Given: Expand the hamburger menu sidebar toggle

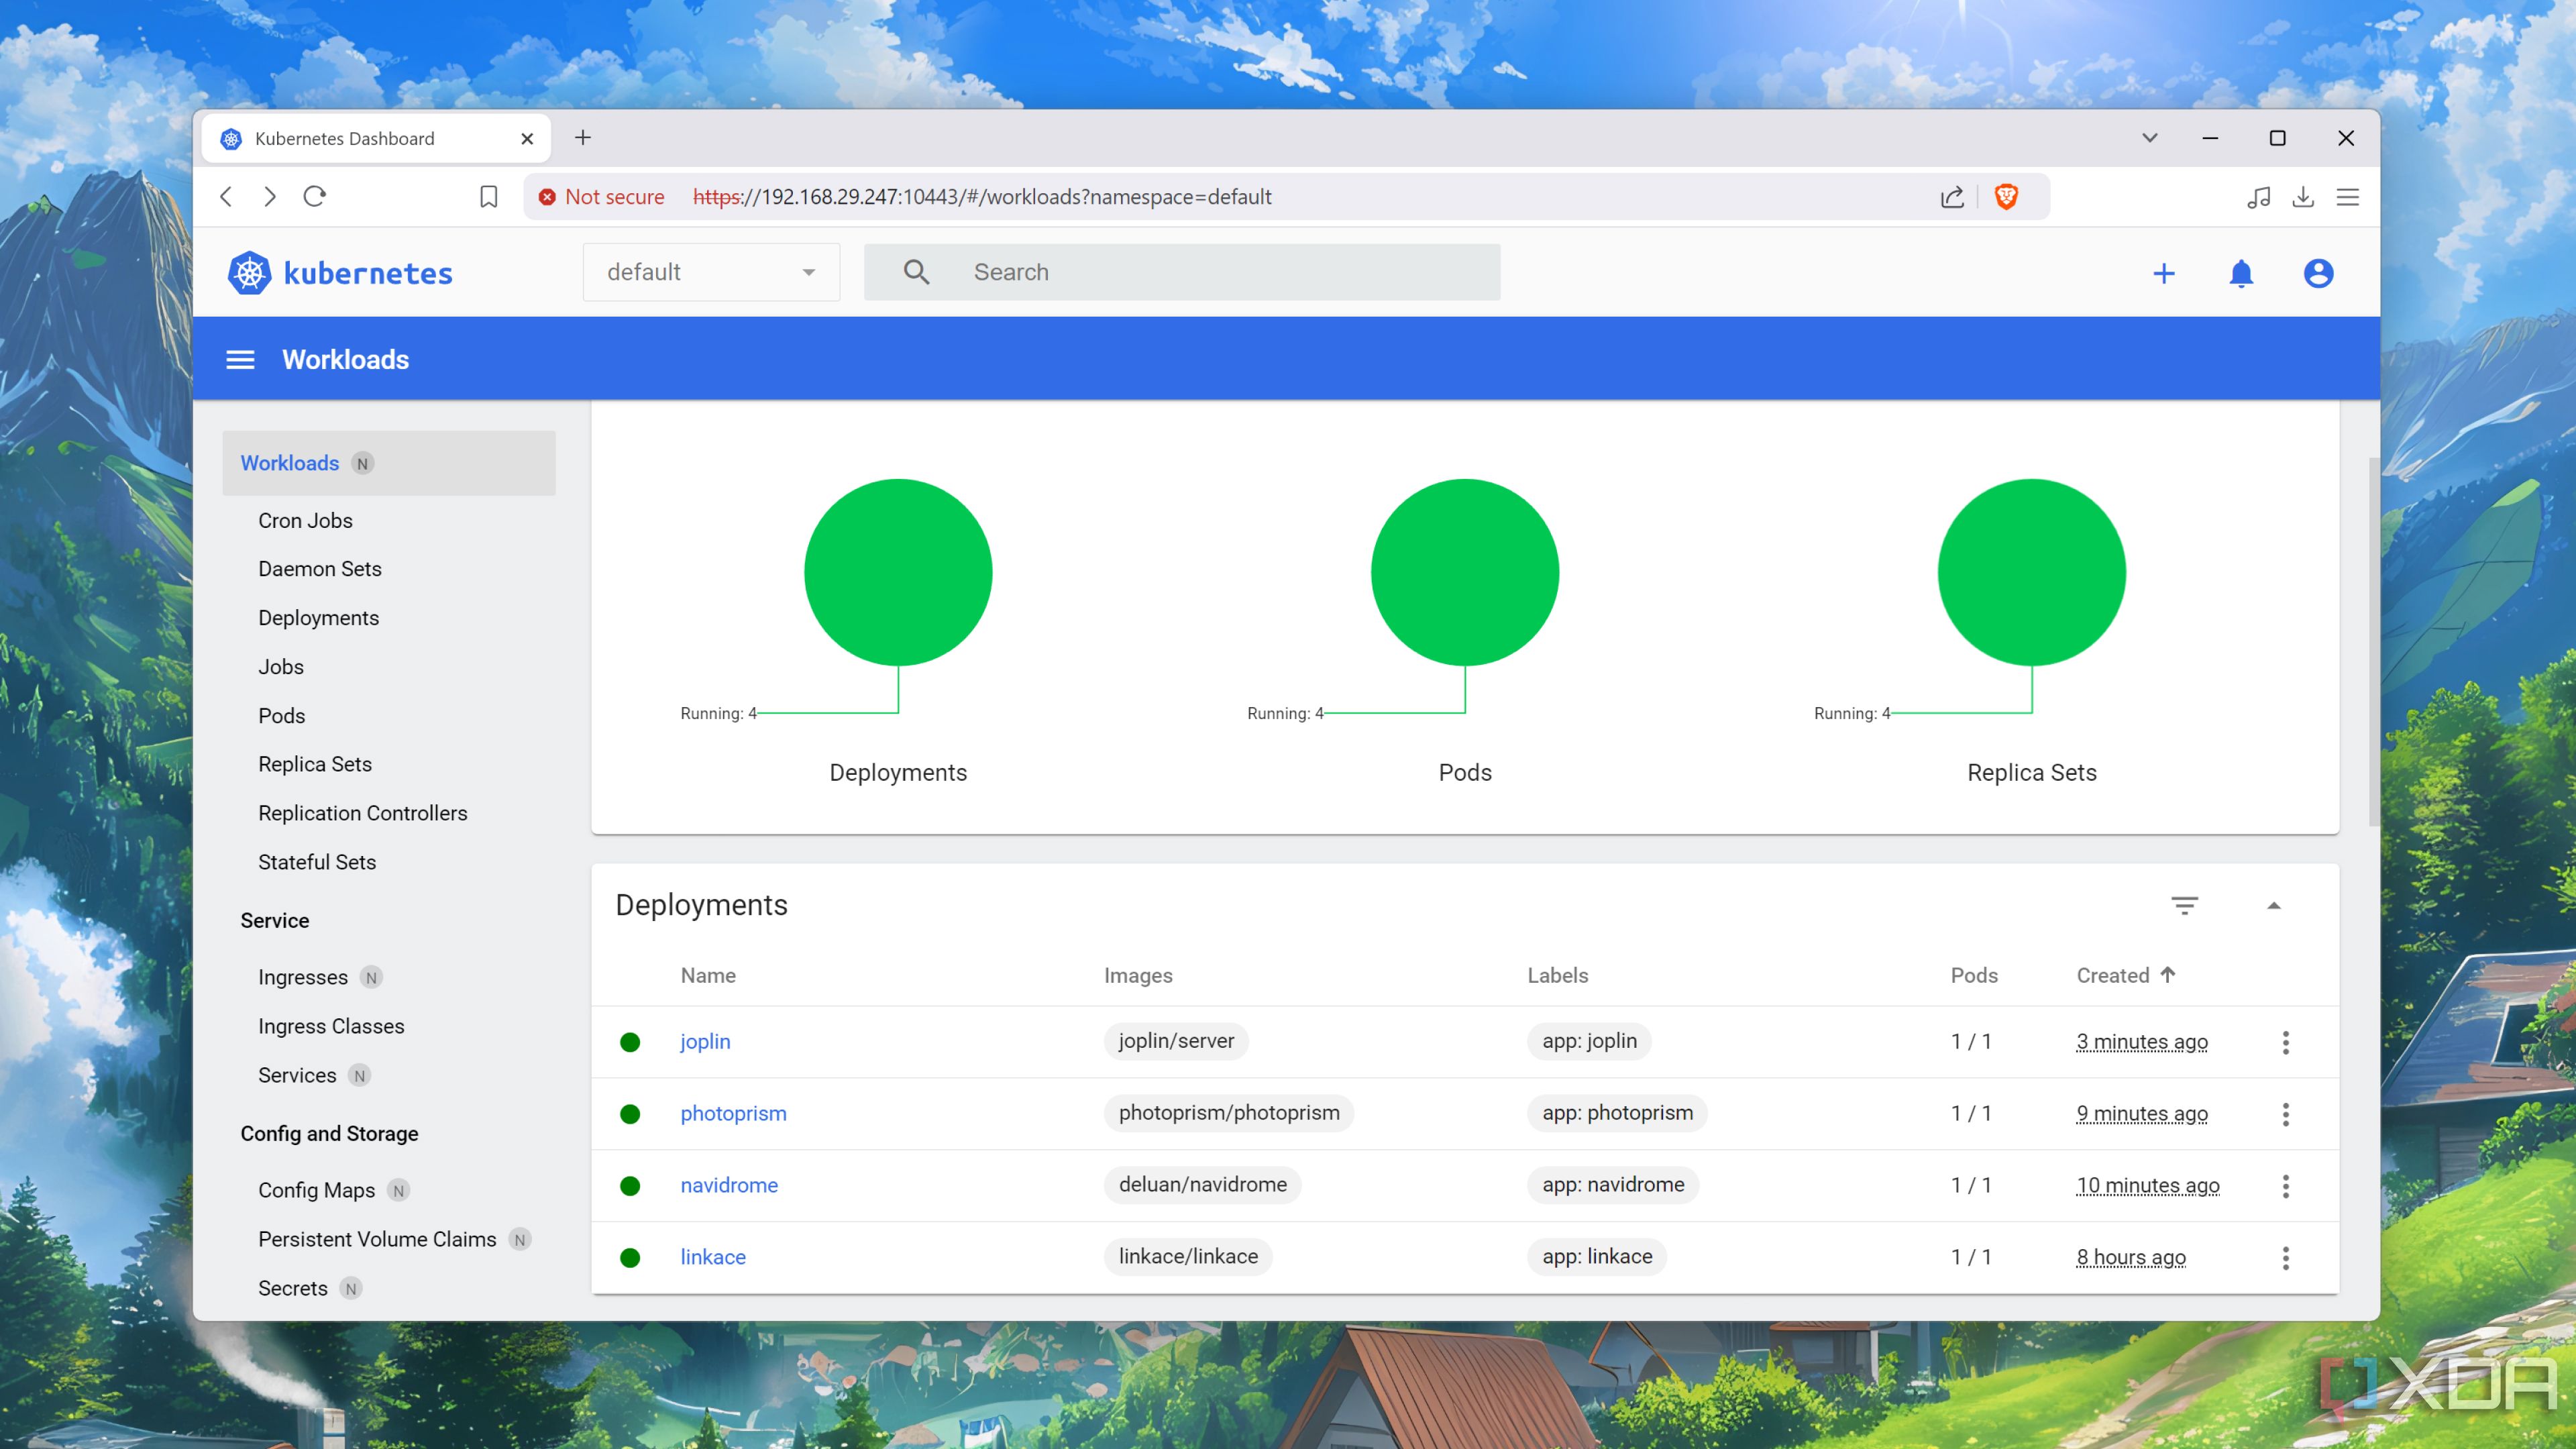Looking at the screenshot, I should [241, 361].
